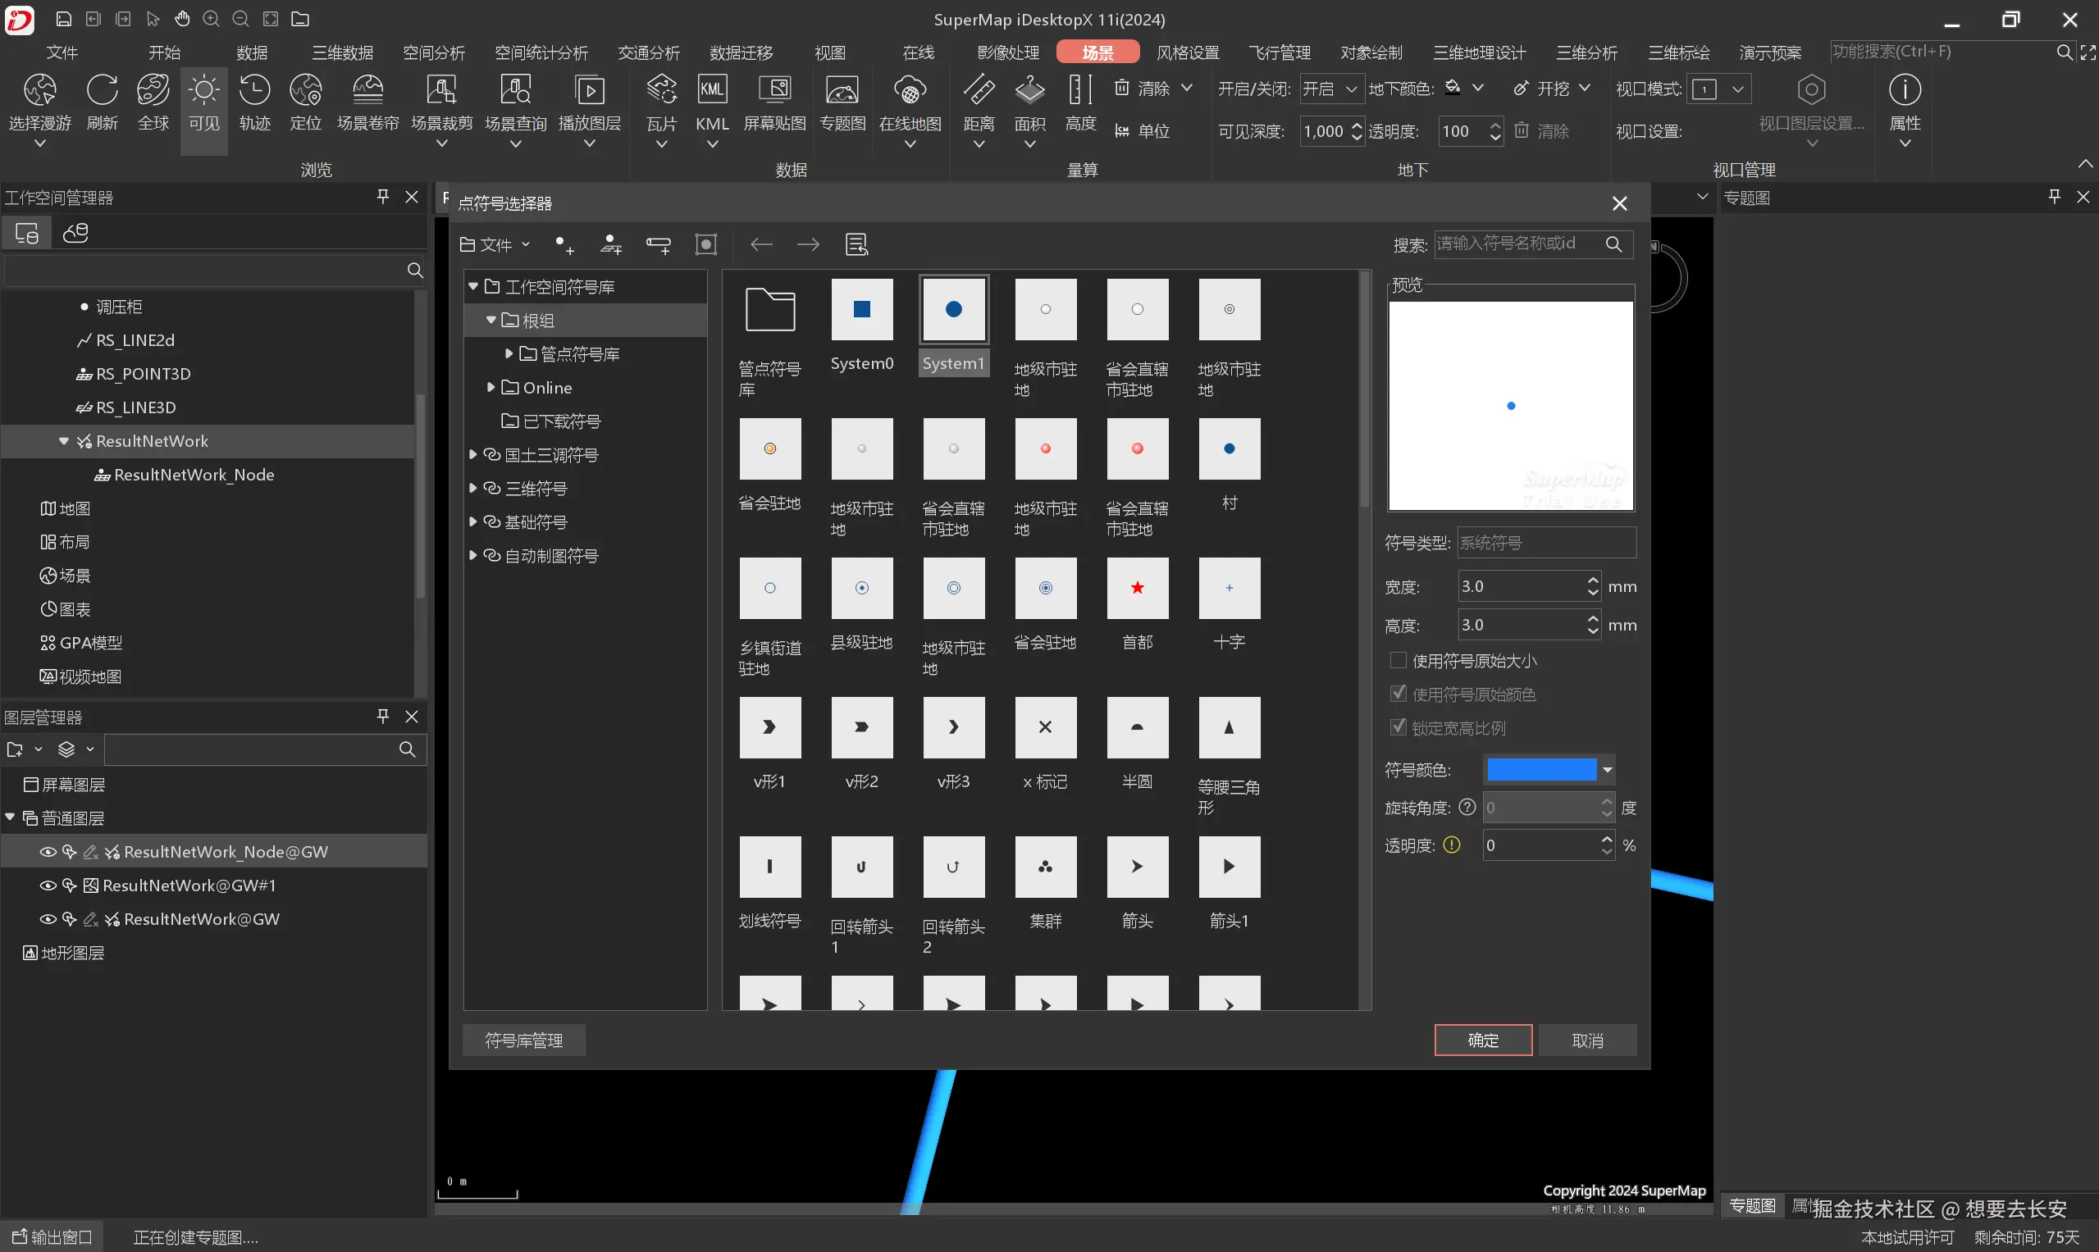Toggle visibility of ResultNetWork@GW layer
The height and width of the screenshot is (1252, 2099).
(x=48, y=920)
